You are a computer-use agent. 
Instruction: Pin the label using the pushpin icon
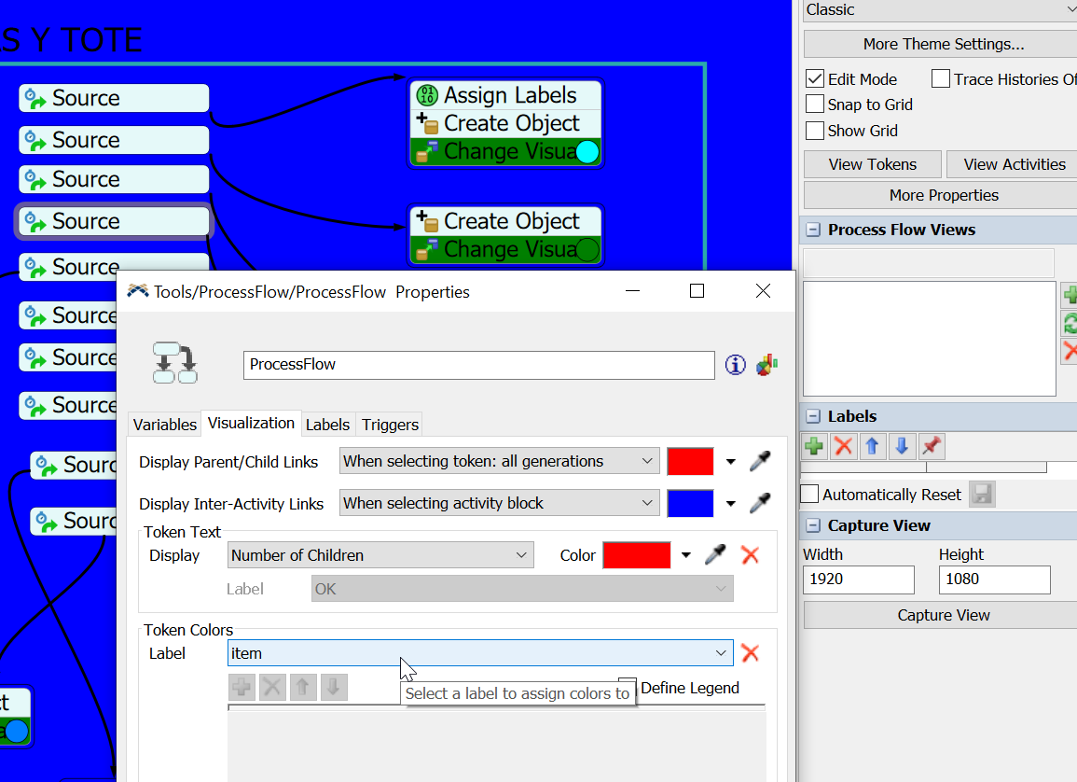(931, 447)
